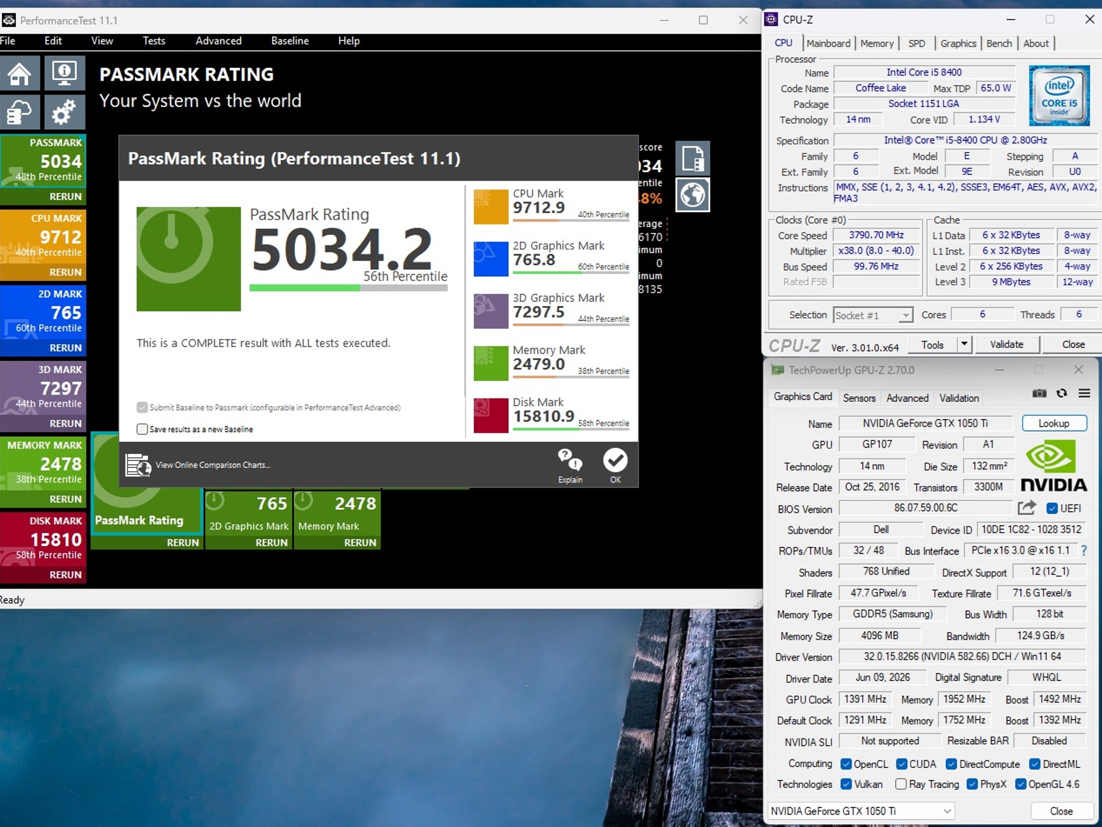
Task: Open the Help menu
Action: pos(349,41)
